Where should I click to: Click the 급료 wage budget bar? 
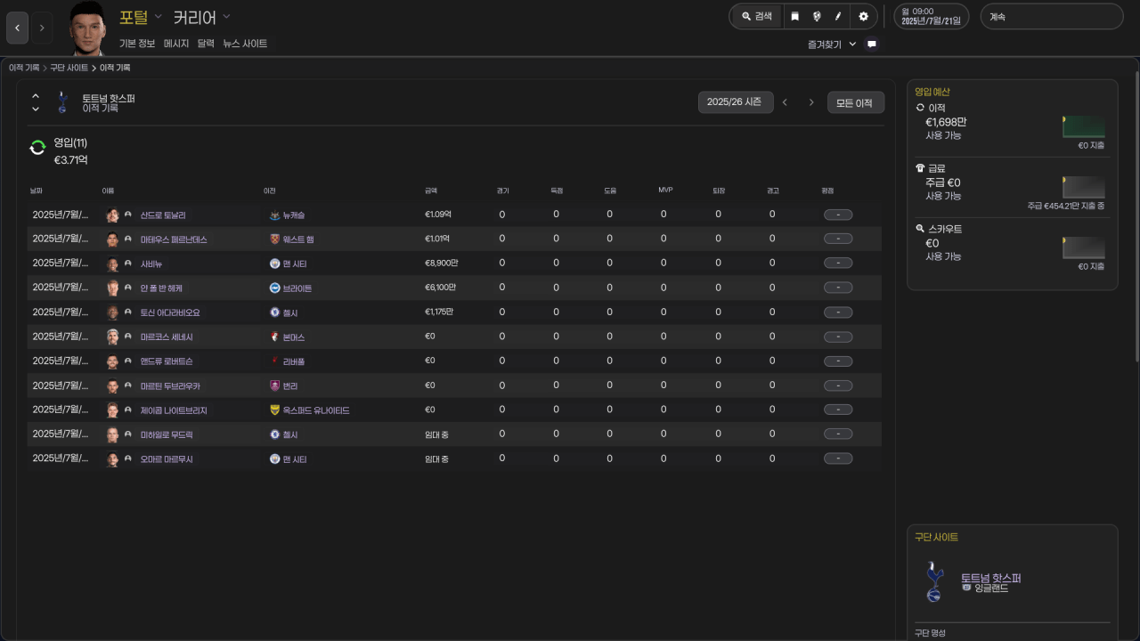pyautogui.click(x=1084, y=187)
